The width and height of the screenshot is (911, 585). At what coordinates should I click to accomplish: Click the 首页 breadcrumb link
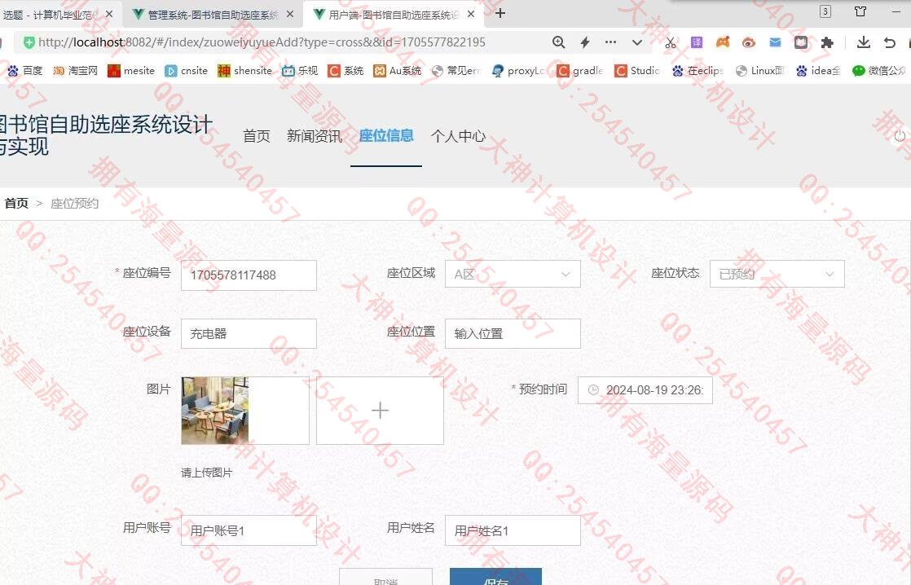[16, 203]
